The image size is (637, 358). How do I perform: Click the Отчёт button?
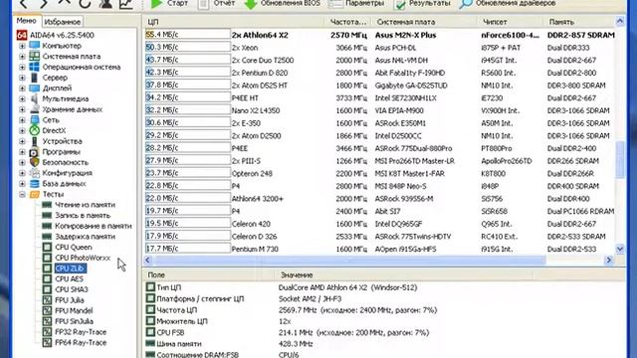pyautogui.click(x=217, y=3)
